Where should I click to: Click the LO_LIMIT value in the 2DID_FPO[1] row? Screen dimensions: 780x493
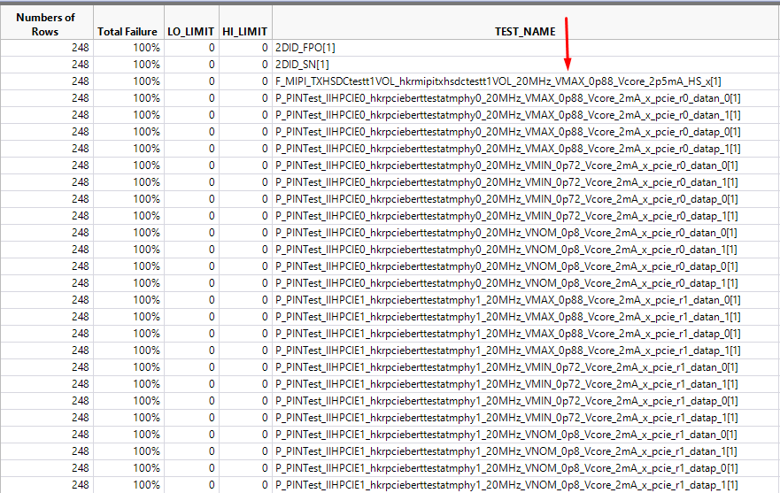[212, 48]
